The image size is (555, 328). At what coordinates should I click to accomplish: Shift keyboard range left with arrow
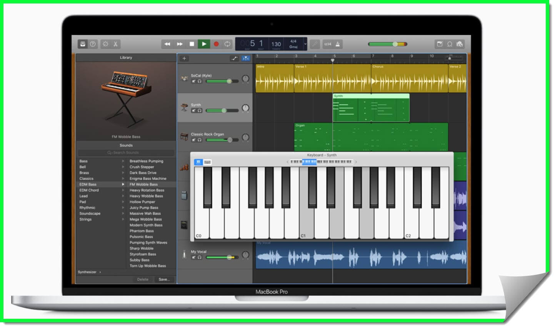click(287, 162)
